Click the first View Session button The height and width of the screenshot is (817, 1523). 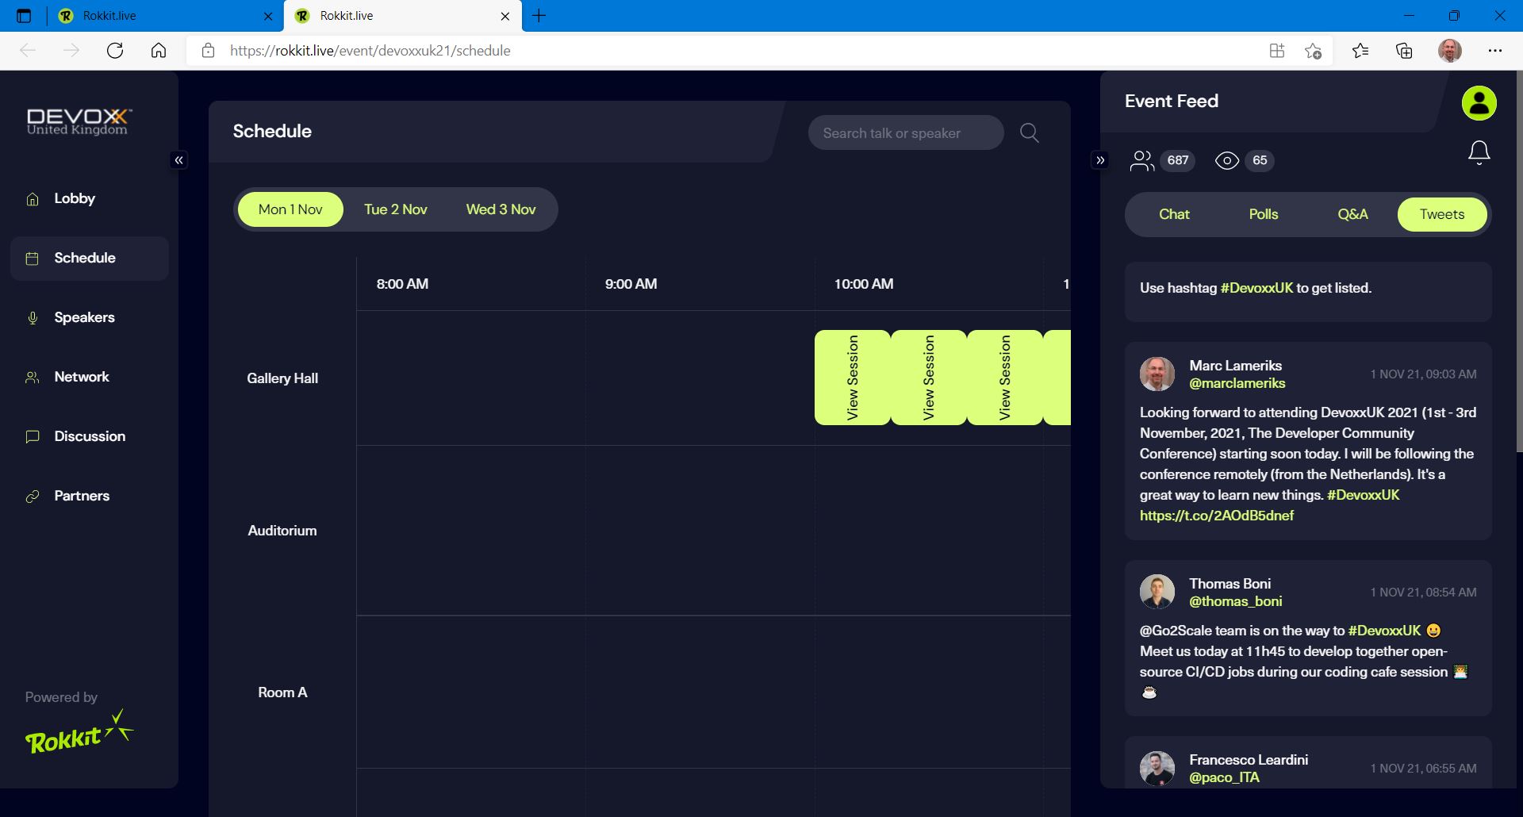[x=852, y=378]
